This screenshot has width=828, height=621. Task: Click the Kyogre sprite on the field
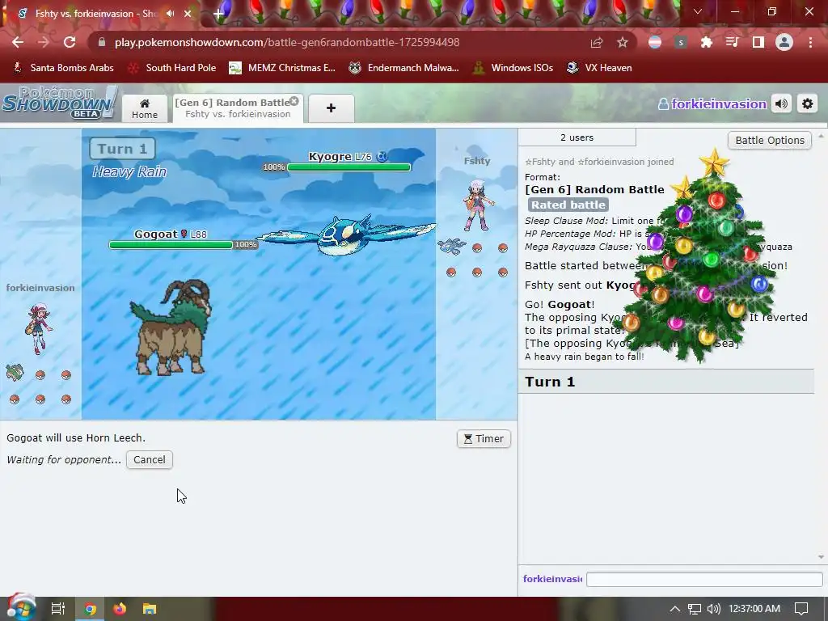click(346, 235)
